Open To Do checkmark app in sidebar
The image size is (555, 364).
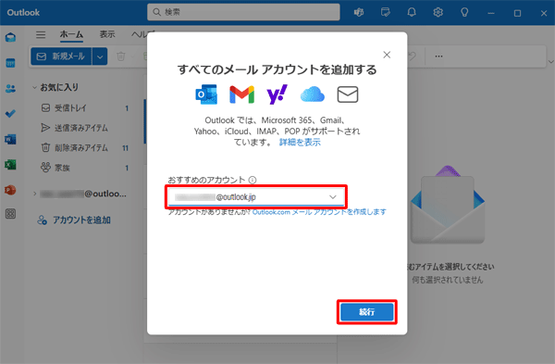[x=10, y=113]
